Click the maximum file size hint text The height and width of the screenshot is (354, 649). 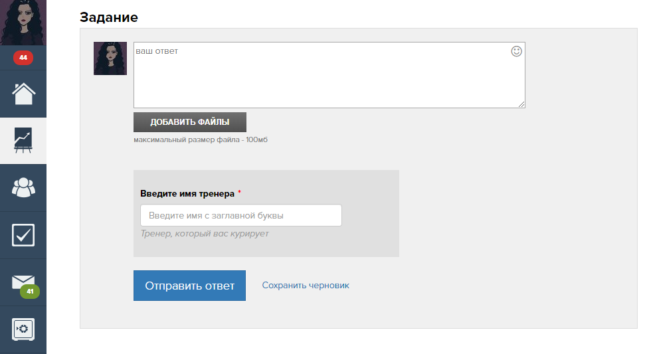tap(200, 140)
